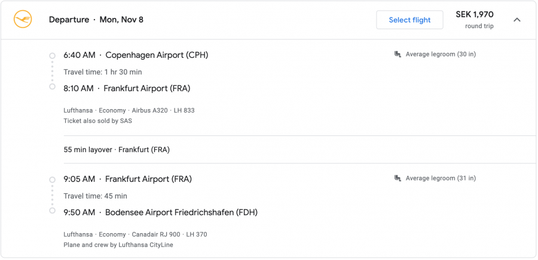This screenshot has width=538, height=260.
Task: Click the 6:40 AM departure stop circle
Action: (52, 55)
